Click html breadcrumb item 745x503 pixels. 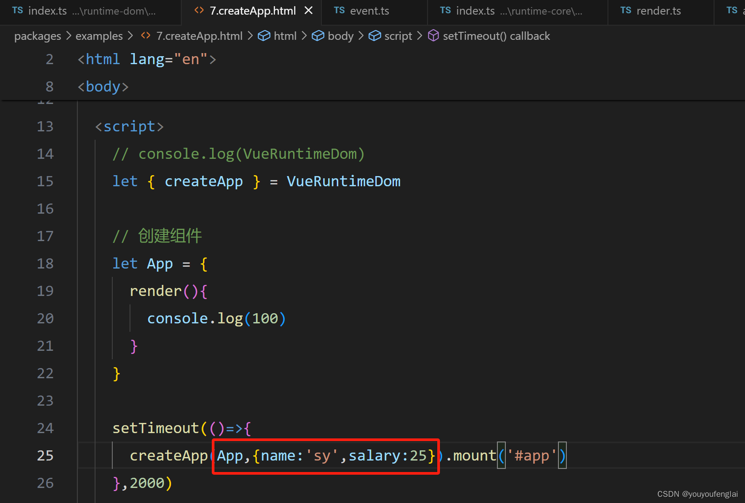coord(285,36)
